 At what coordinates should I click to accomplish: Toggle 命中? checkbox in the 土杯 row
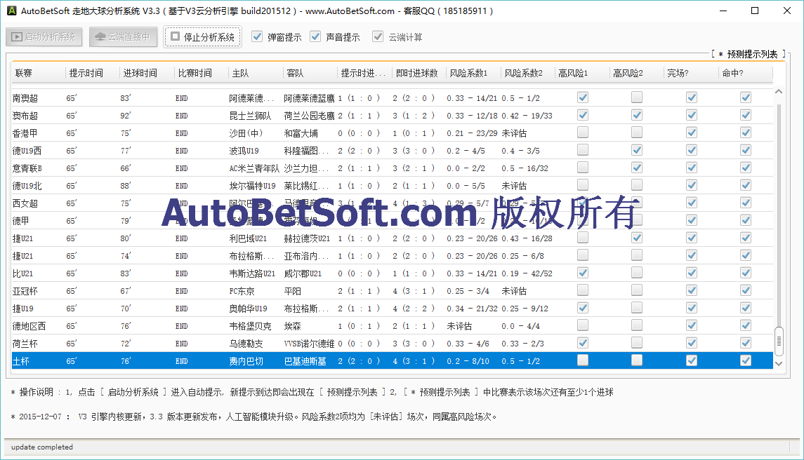pyautogui.click(x=746, y=360)
